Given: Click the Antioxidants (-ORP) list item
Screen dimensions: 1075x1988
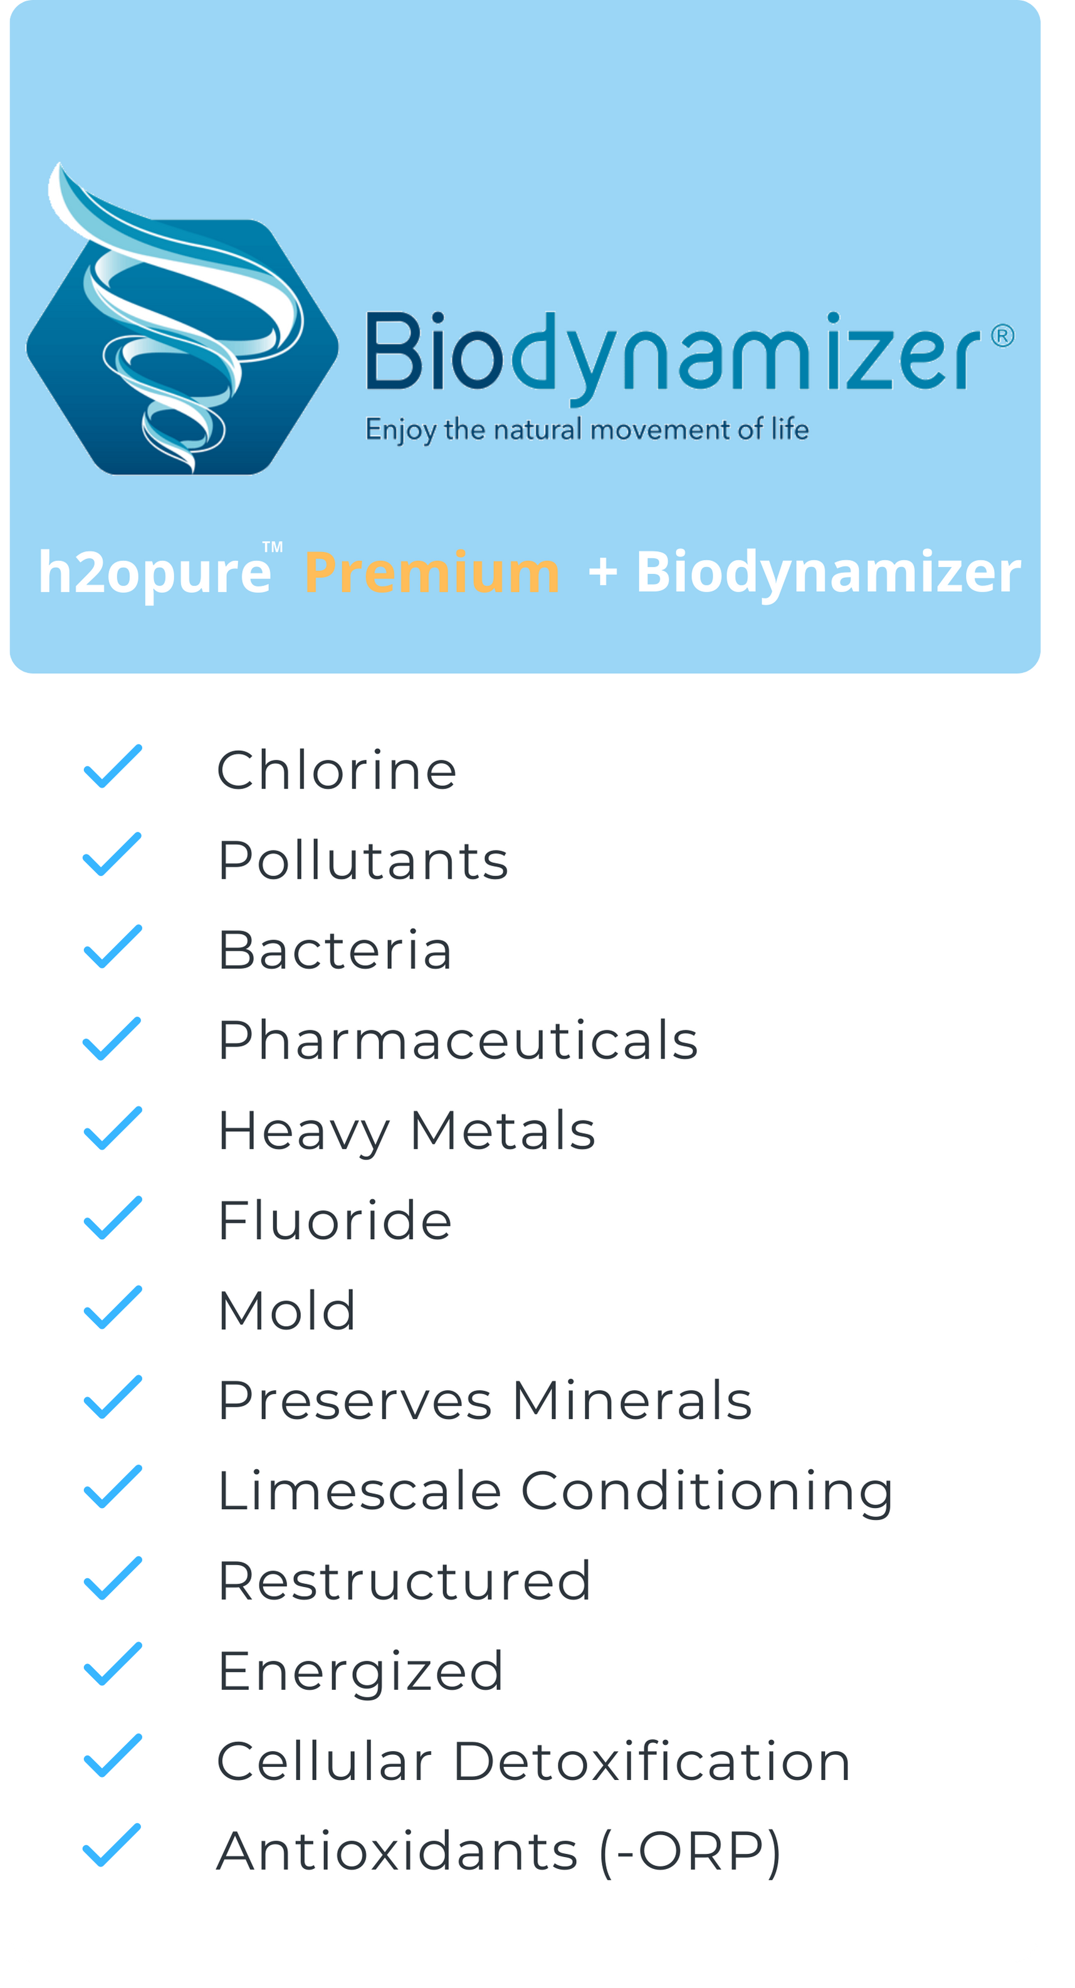Looking at the screenshot, I should 500,1851.
